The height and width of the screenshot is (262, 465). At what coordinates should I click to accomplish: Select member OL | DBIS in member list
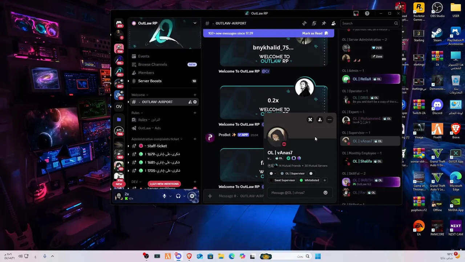(371, 99)
